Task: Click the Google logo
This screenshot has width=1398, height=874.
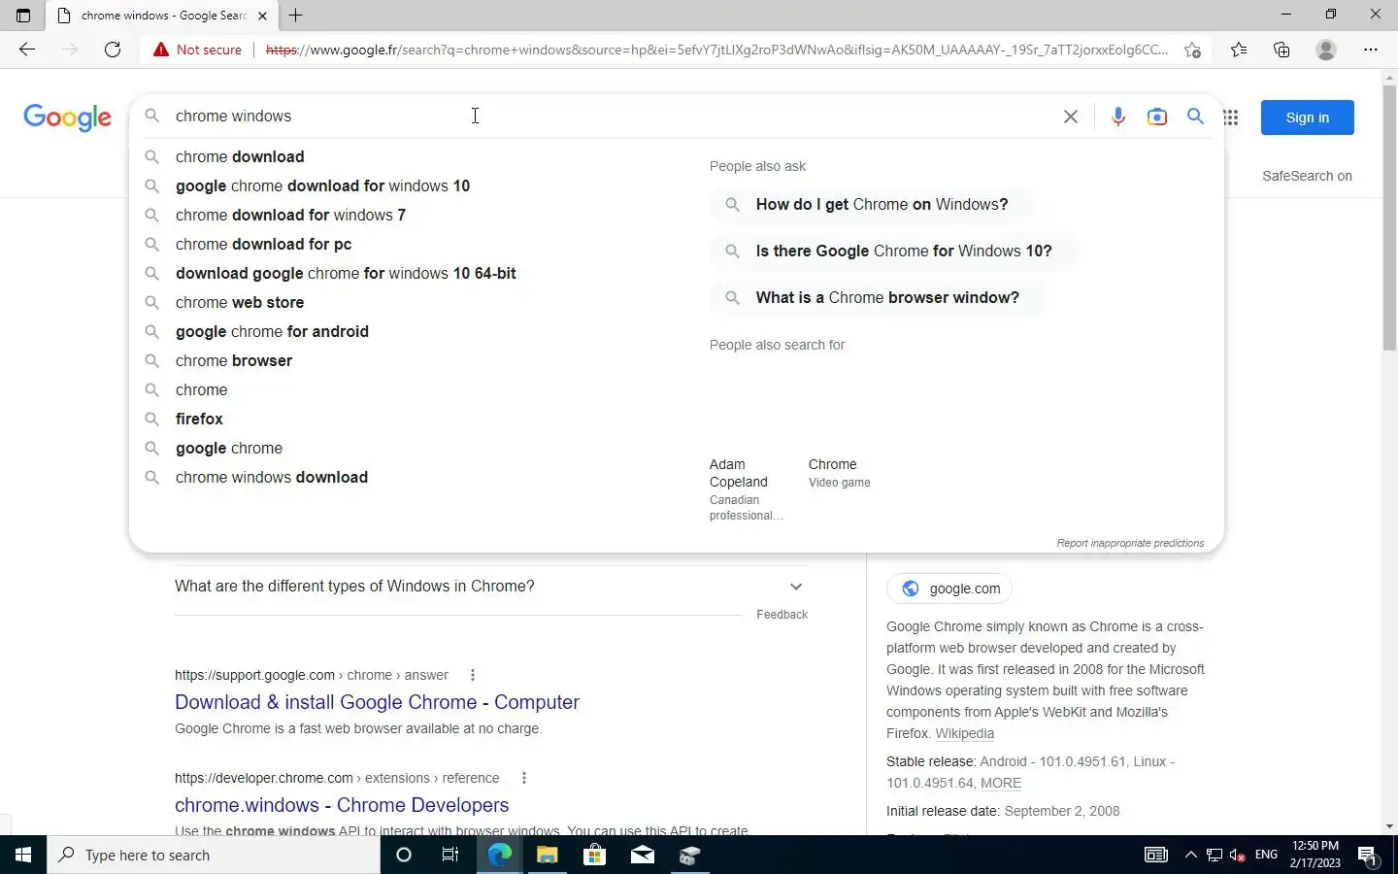Action: tap(67, 118)
